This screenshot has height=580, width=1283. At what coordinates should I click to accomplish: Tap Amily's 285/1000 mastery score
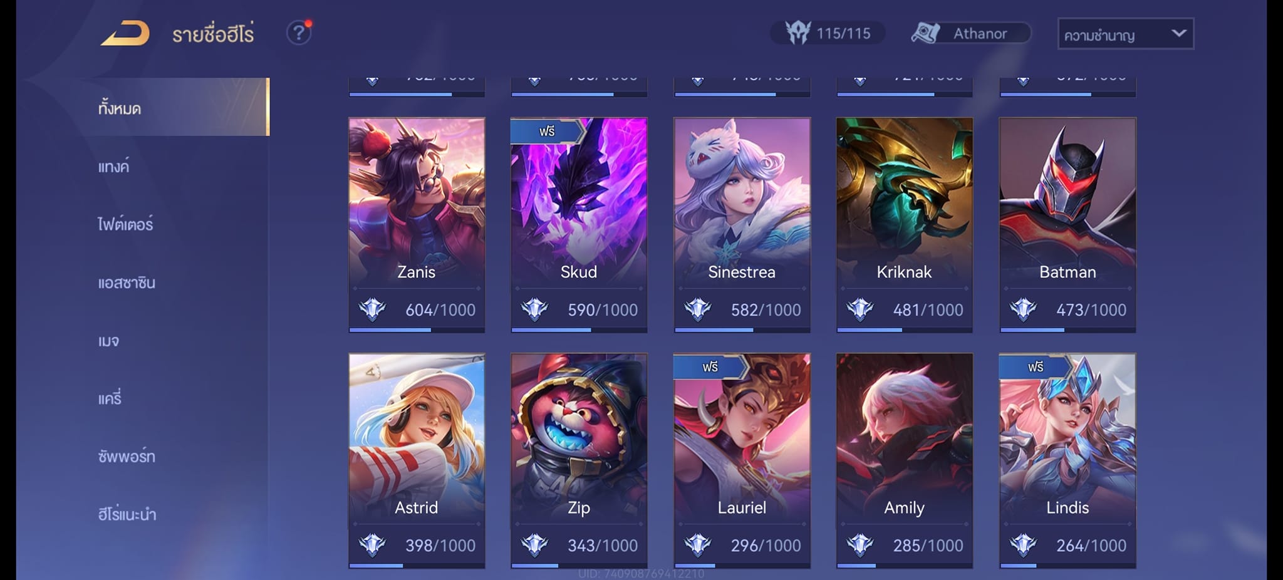(928, 546)
